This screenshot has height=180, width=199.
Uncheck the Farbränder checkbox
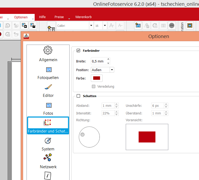78,51
